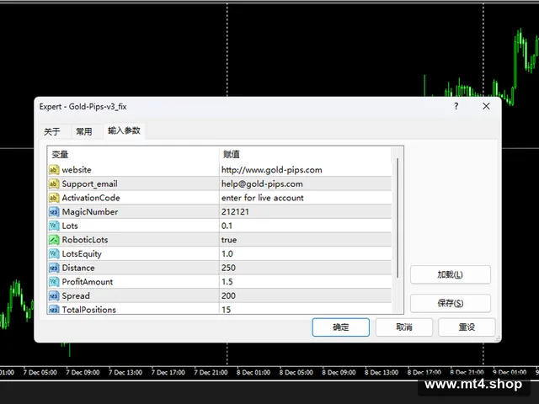The image size is (539, 404).
Task: Click the ProfitAmount value 1.5
Action: (227, 282)
